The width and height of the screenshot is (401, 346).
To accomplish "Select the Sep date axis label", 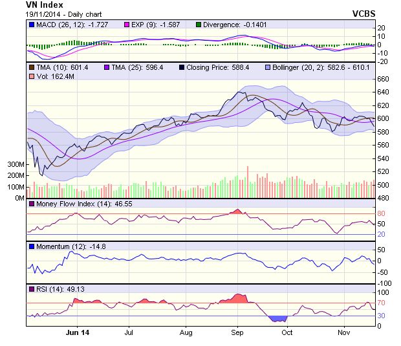I will (x=237, y=332).
